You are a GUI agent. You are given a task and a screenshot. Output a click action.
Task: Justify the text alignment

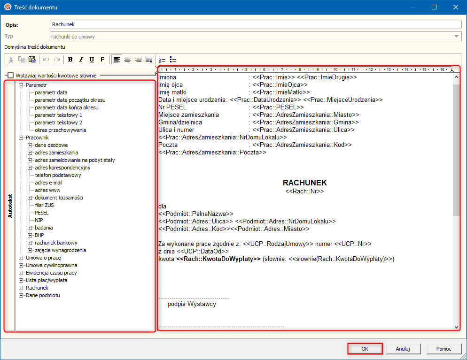point(149,60)
